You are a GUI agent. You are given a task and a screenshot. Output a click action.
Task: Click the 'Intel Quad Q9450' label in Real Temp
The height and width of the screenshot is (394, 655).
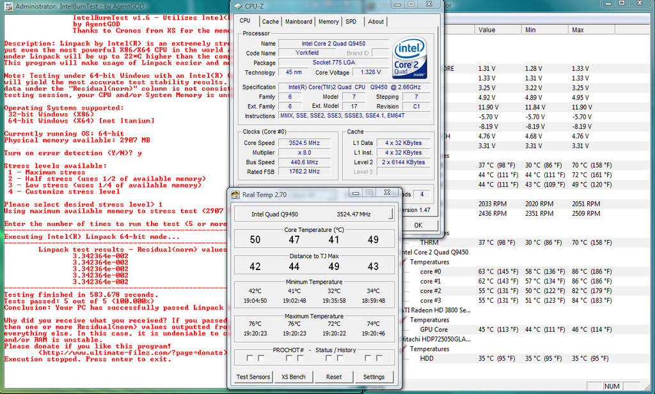pos(274,215)
